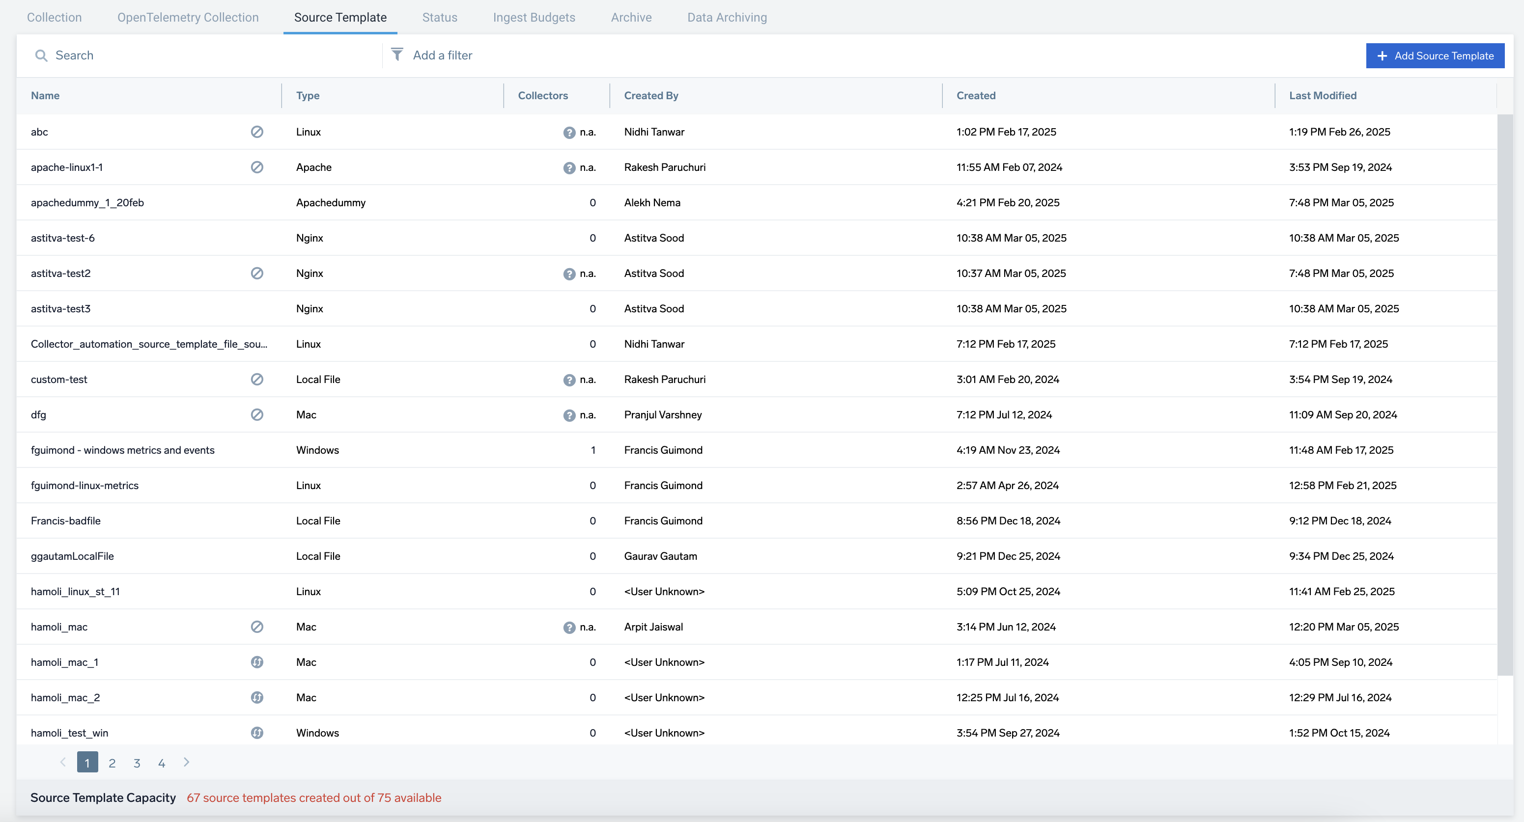The image size is (1524, 822).
Task: Collapse to previous page using left chevron
Action: coord(63,762)
